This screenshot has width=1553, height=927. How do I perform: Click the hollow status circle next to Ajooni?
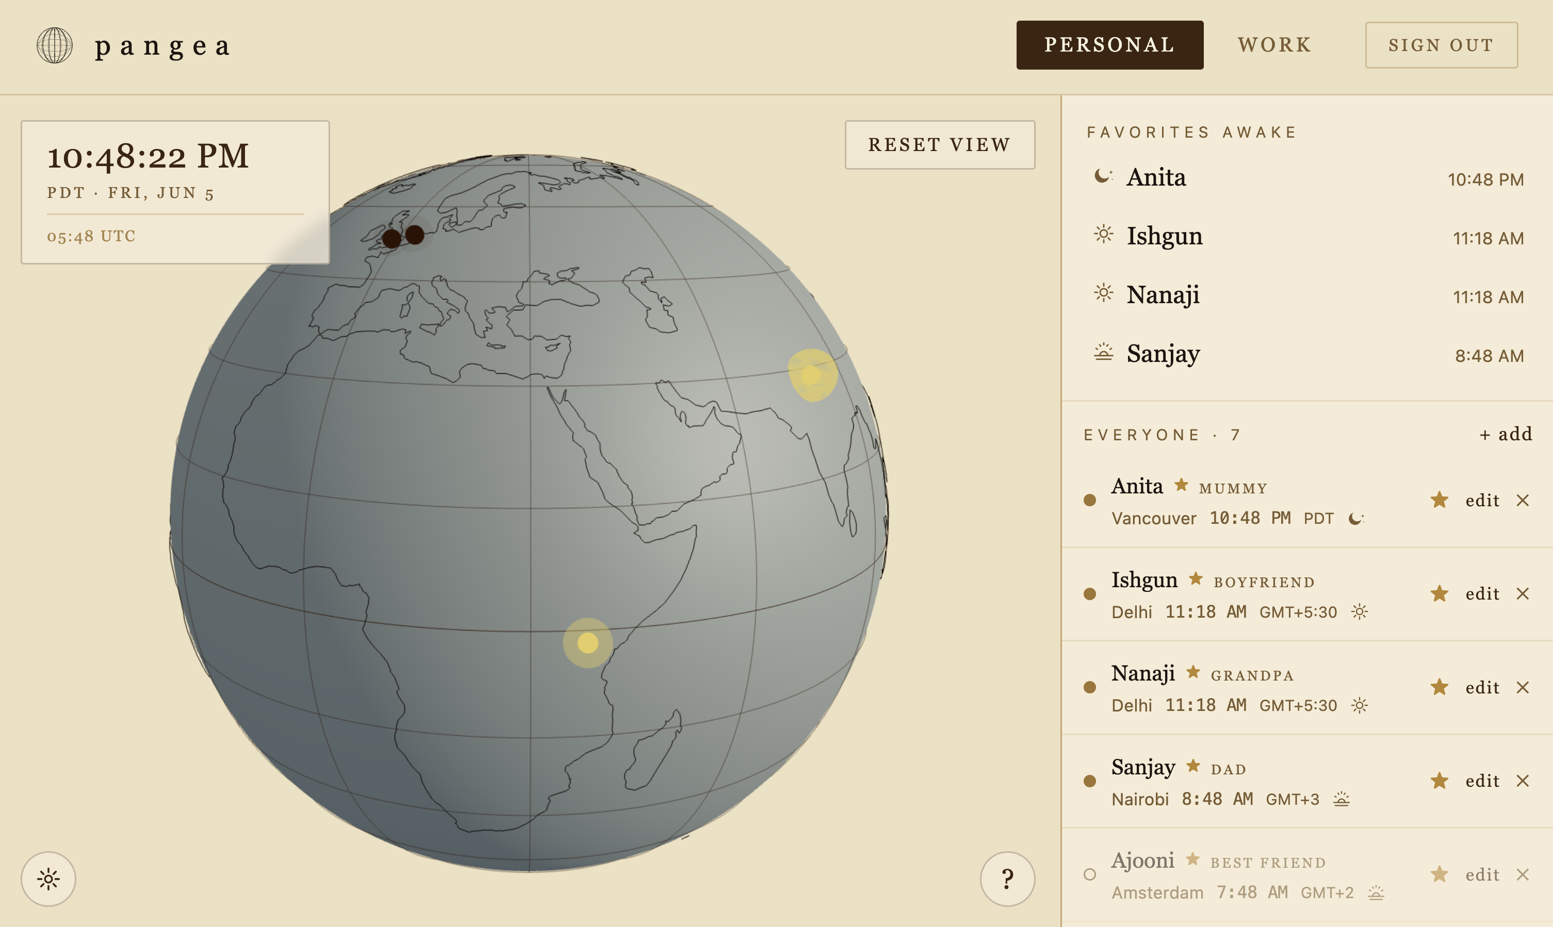click(x=1089, y=875)
